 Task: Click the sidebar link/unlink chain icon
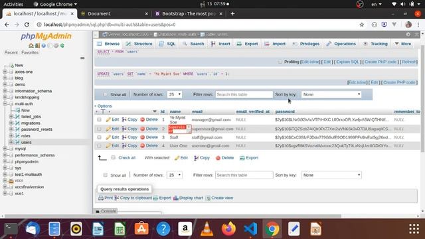pos(82,58)
